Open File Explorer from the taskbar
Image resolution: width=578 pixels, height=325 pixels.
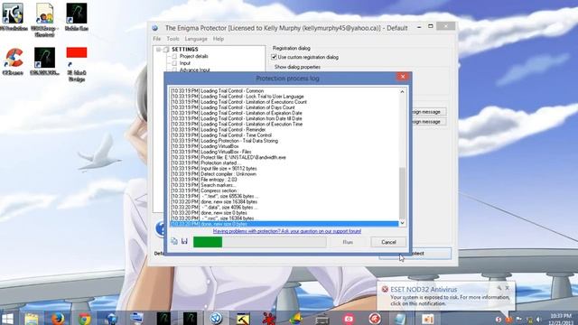click(x=32, y=319)
